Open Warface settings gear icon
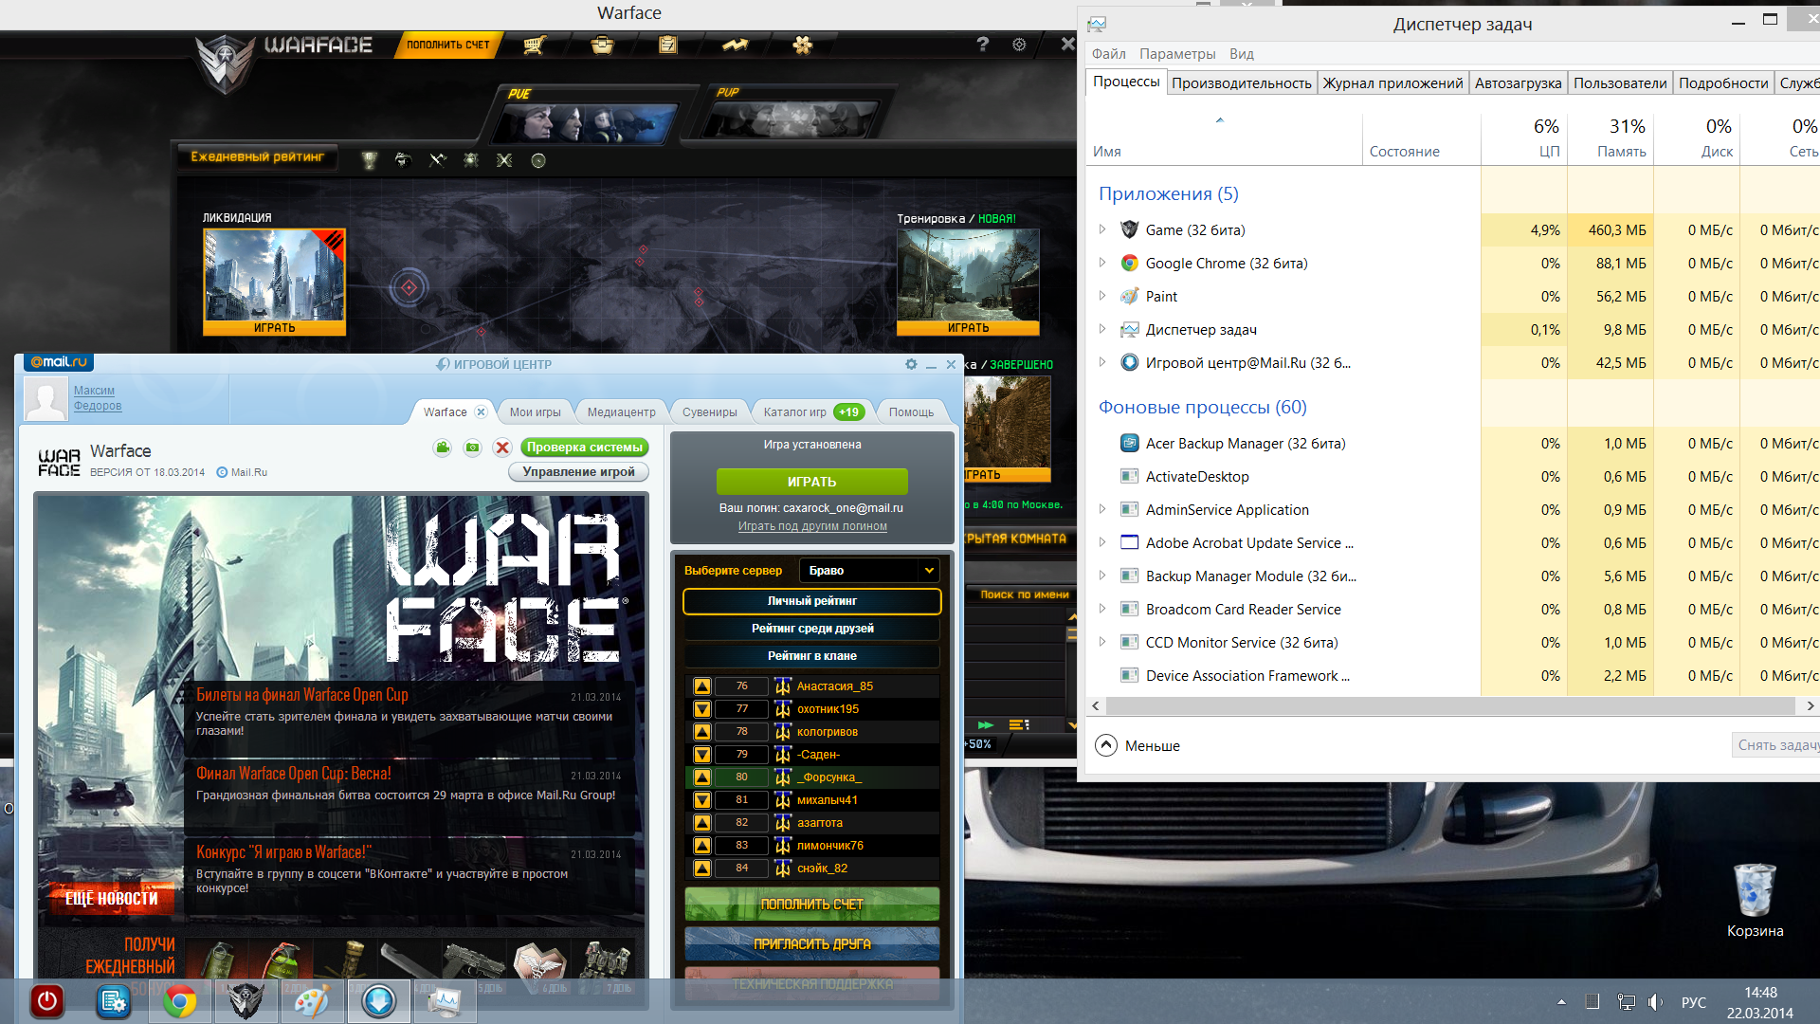The image size is (1820, 1024). pos(1019,45)
